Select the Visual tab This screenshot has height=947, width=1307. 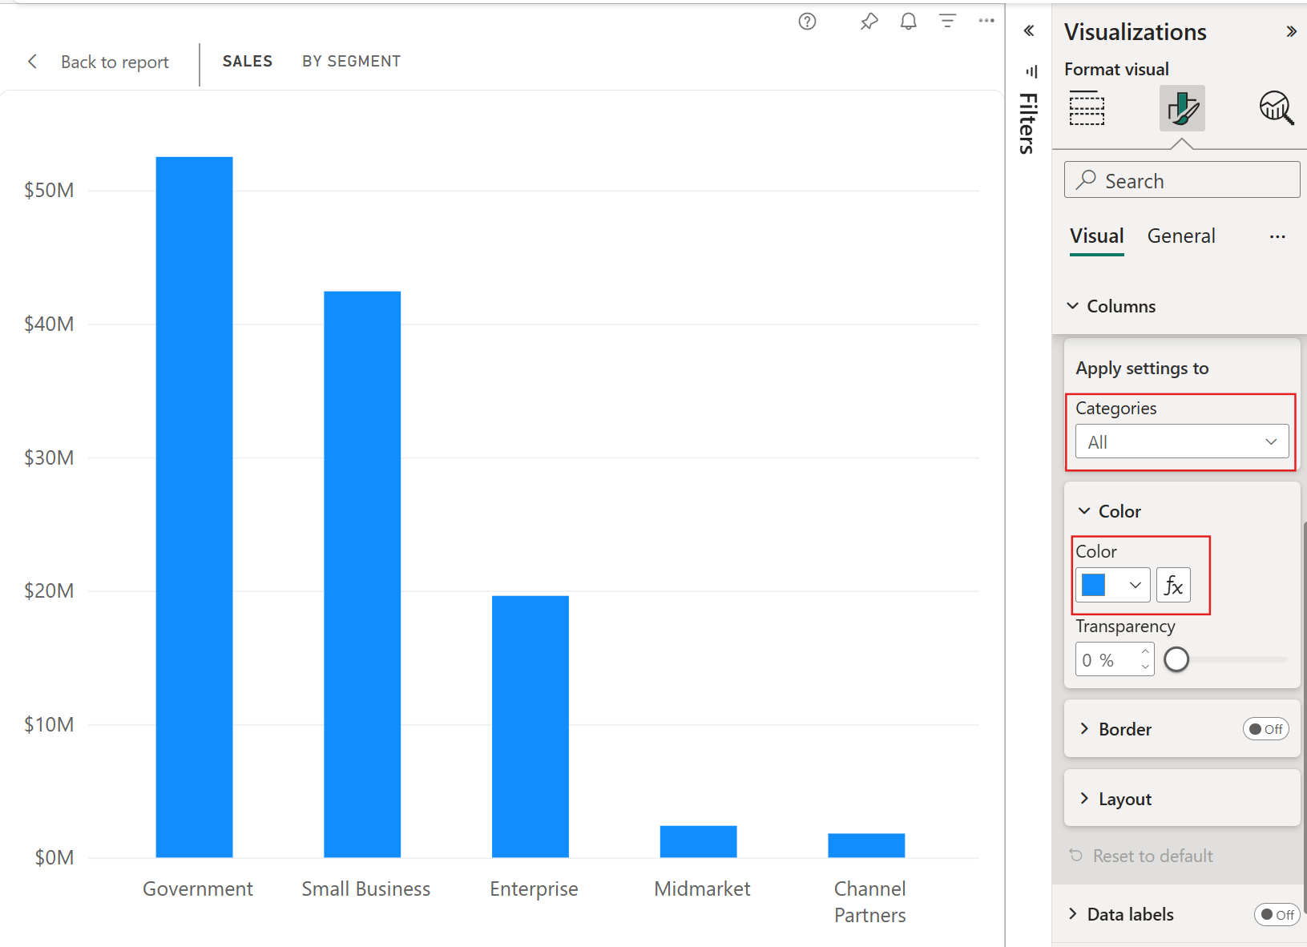click(x=1097, y=236)
